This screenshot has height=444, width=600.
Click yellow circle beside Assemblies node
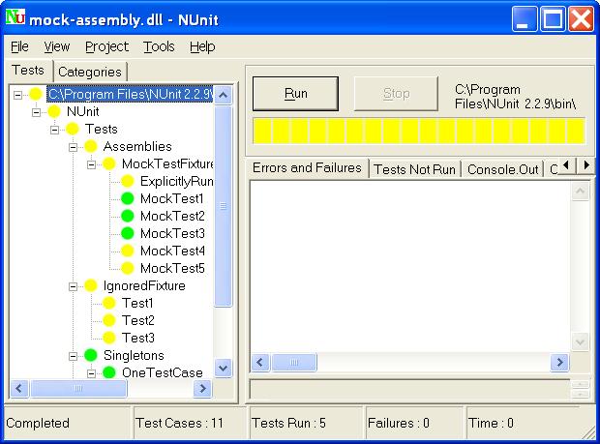91,146
